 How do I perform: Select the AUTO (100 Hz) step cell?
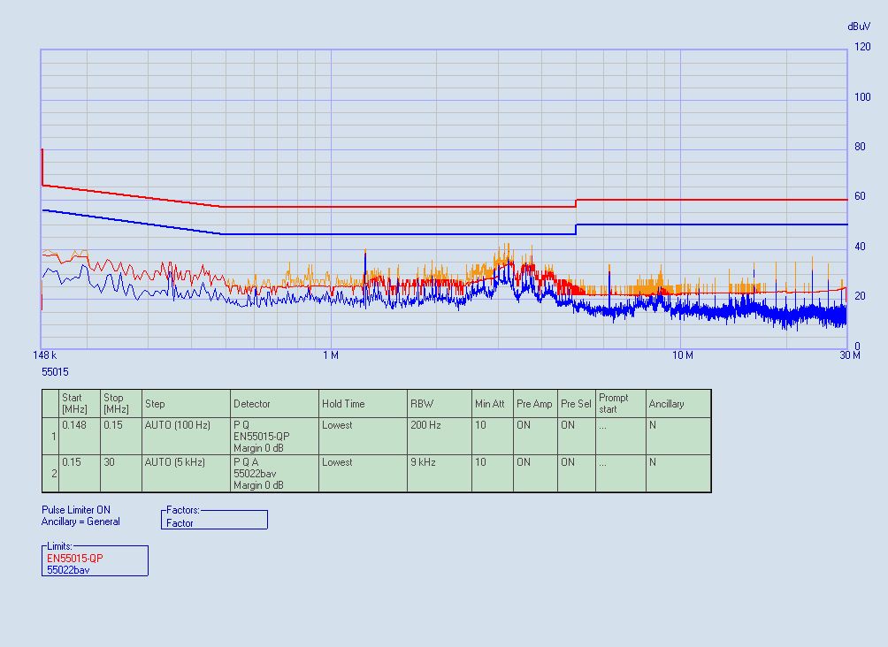(x=186, y=437)
